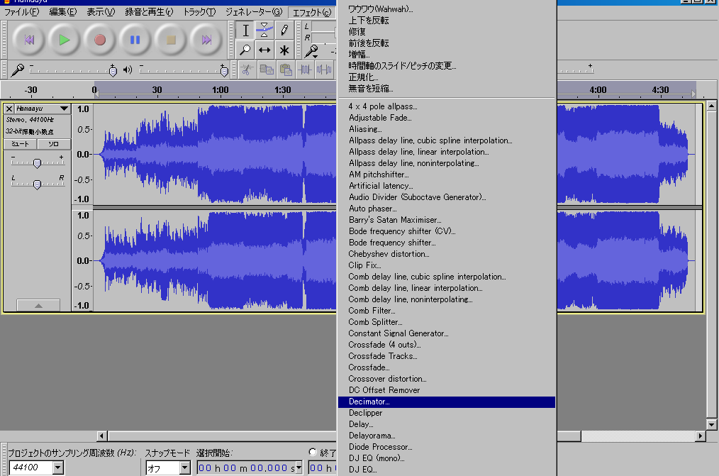The height and width of the screenshot is (476, 719).
Task: Open the ファイル(F) menu
Action: point(21,12)
